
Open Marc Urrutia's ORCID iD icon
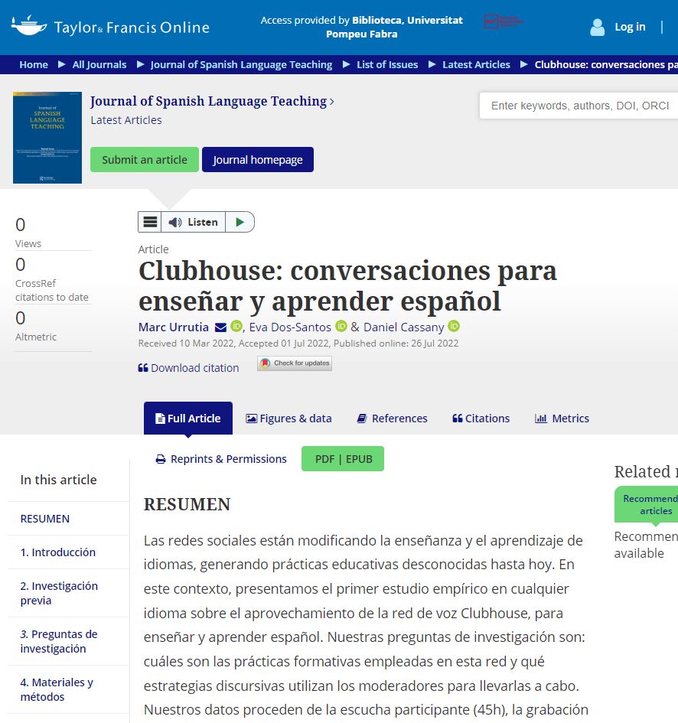(236, 326)
